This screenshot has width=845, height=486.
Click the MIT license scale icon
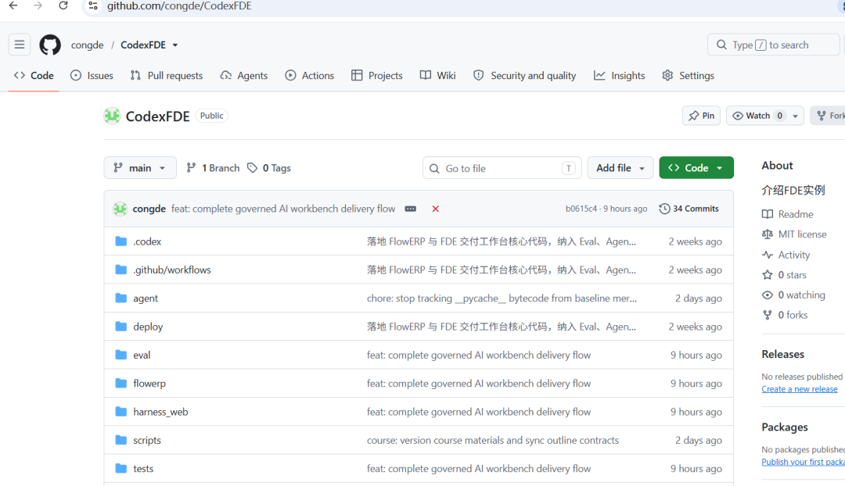[x=768, y=234]
